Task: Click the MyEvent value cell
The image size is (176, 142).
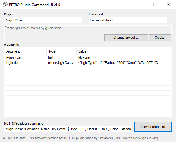Action: click(120, 58)
